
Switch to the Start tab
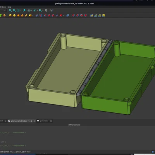click(x=2, y=121)
